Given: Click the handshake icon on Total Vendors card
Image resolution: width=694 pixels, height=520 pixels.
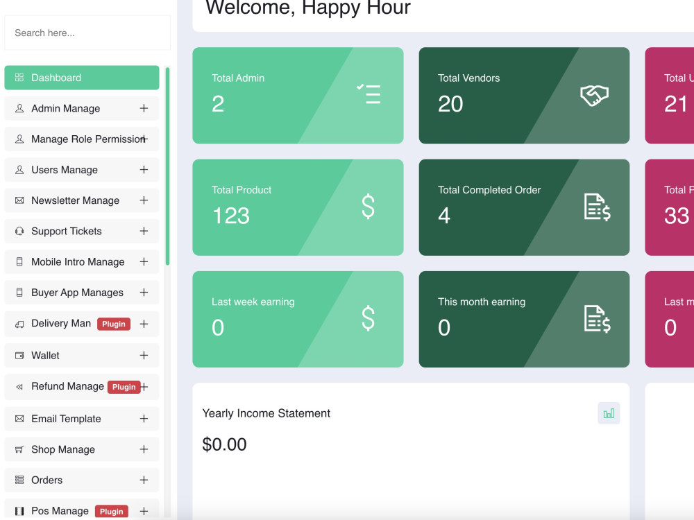Looking at the screenshot, I should click(595, 95).
